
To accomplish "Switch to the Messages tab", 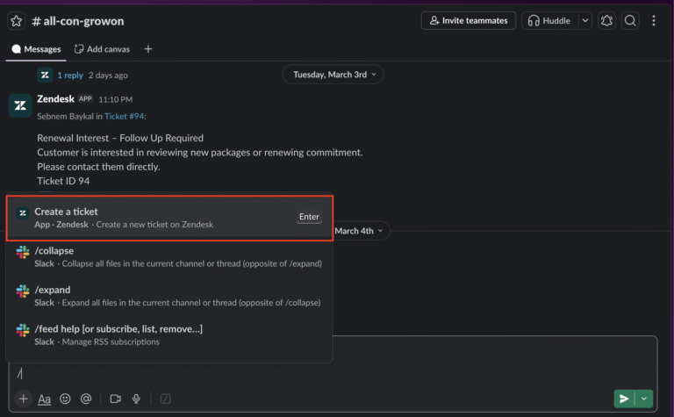I will (x=37, y=49).
